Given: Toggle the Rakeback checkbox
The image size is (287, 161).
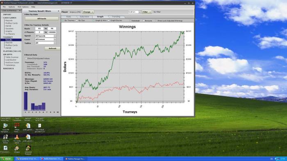Looking at the screenshot, I should [x=130, y=21].
